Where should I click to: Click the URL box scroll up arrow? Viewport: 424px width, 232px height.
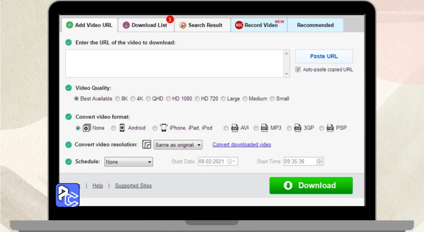(x=287, y=53)
